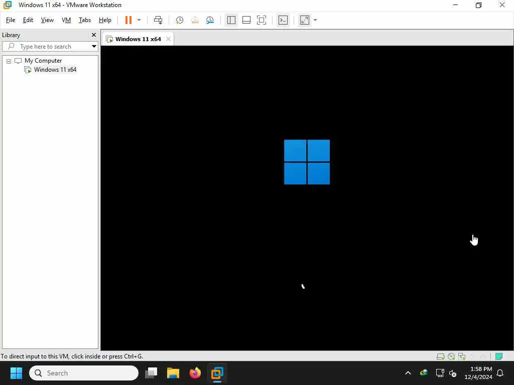Open the Tabs menu
Image resolution: width=514 pixels, height=385 pixels.
point(84,20)
